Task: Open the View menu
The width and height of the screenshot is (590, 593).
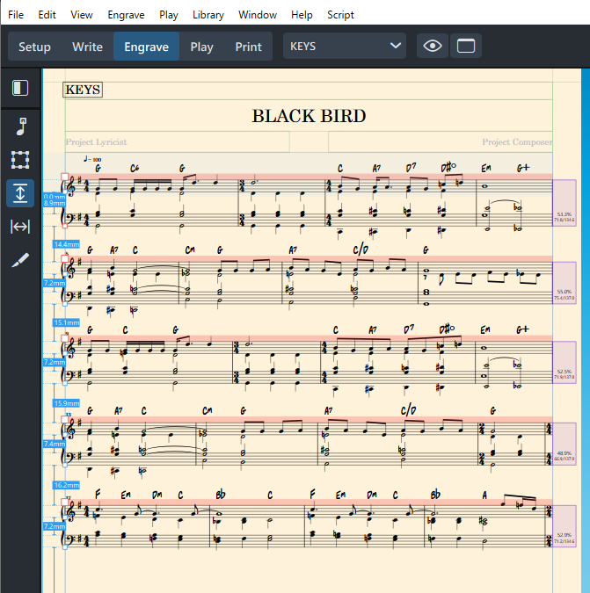Action: coord(82,15)
